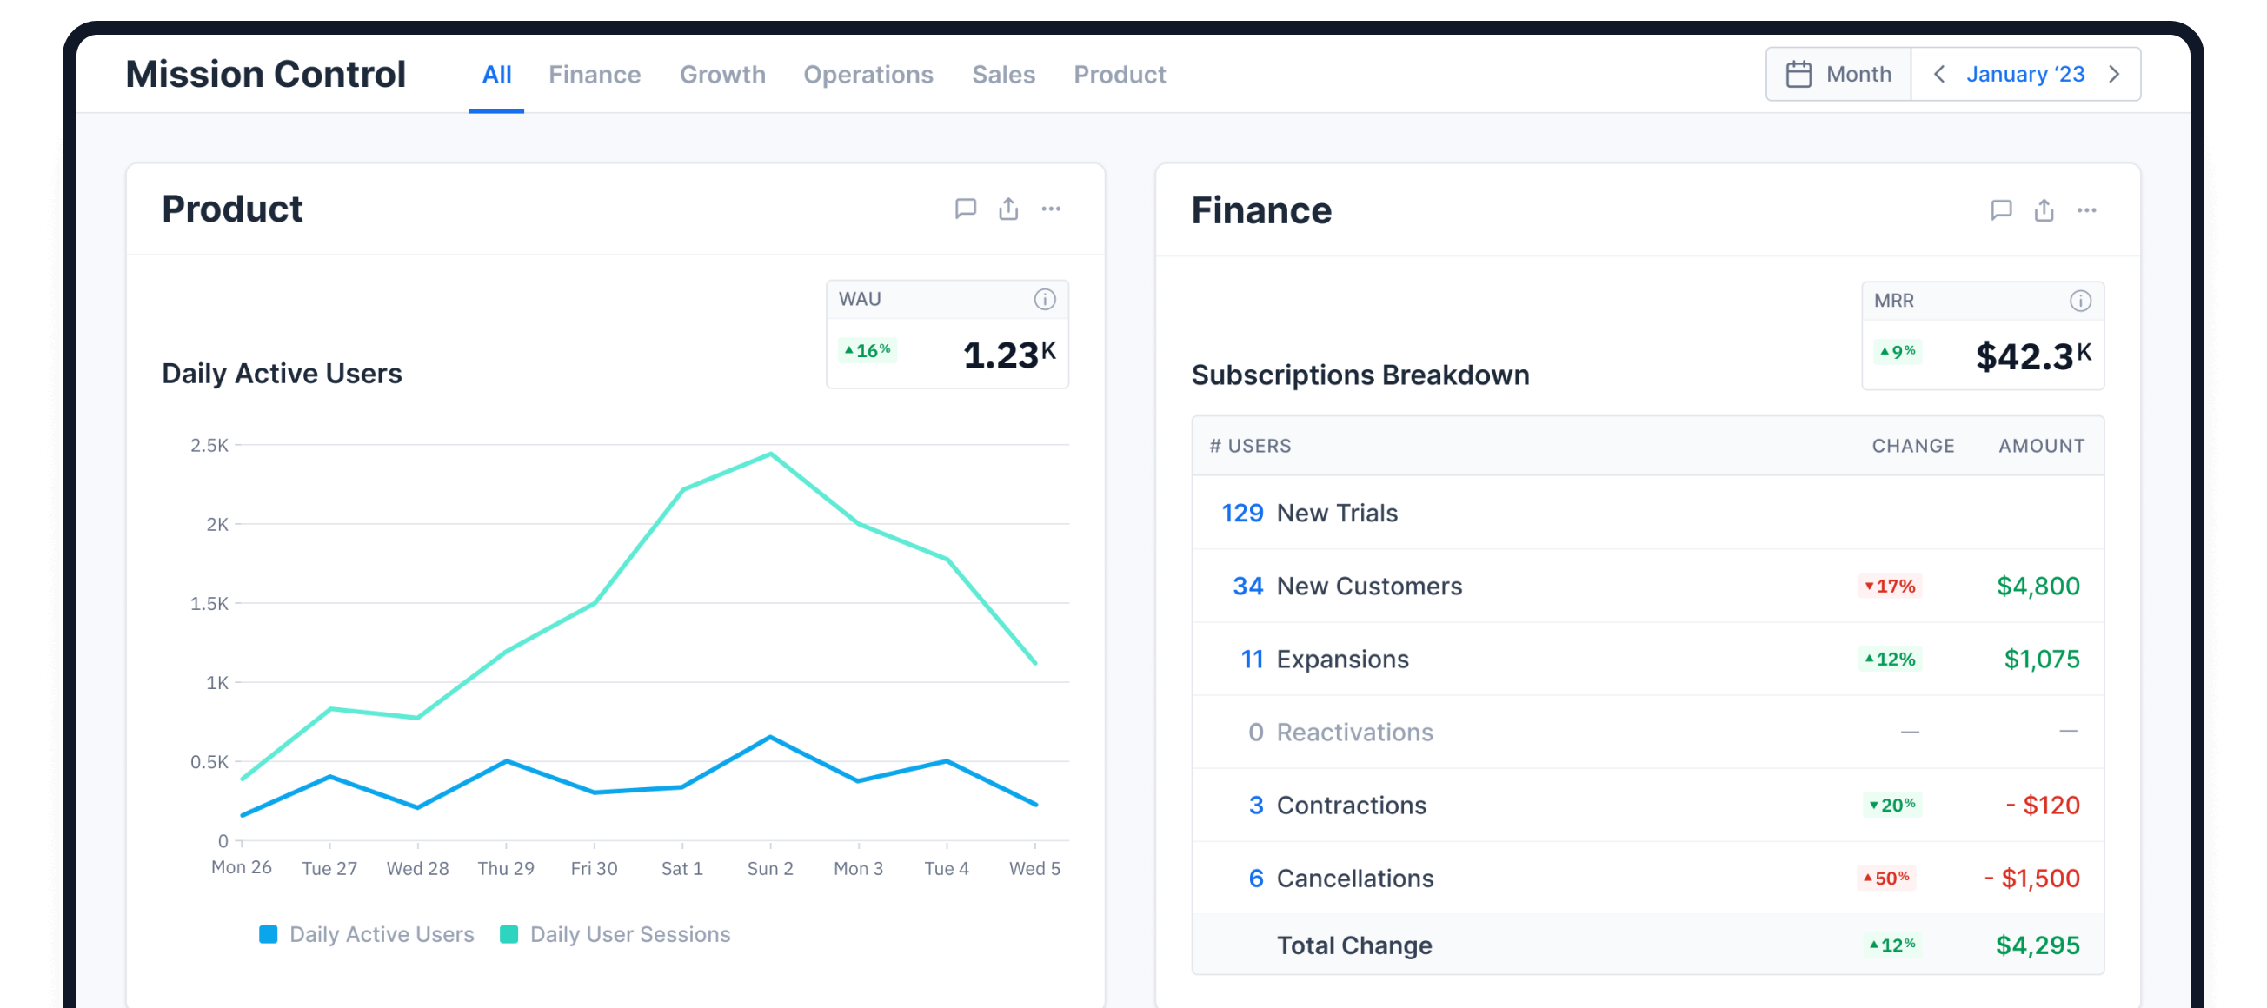The height and width of the screenshot is (1008, 2267).
Task: Open Finance card ellipsis menu
Action: tap(2086, 210)
